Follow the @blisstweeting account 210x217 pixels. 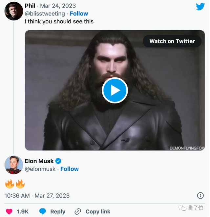(x=79, y=14)
